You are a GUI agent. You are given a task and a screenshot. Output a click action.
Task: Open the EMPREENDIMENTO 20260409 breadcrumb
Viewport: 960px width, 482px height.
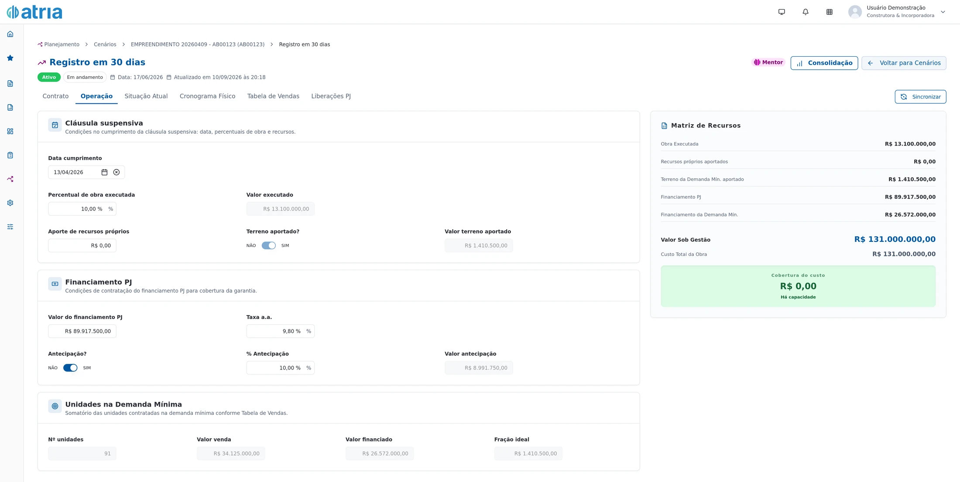tap(198, 44)
